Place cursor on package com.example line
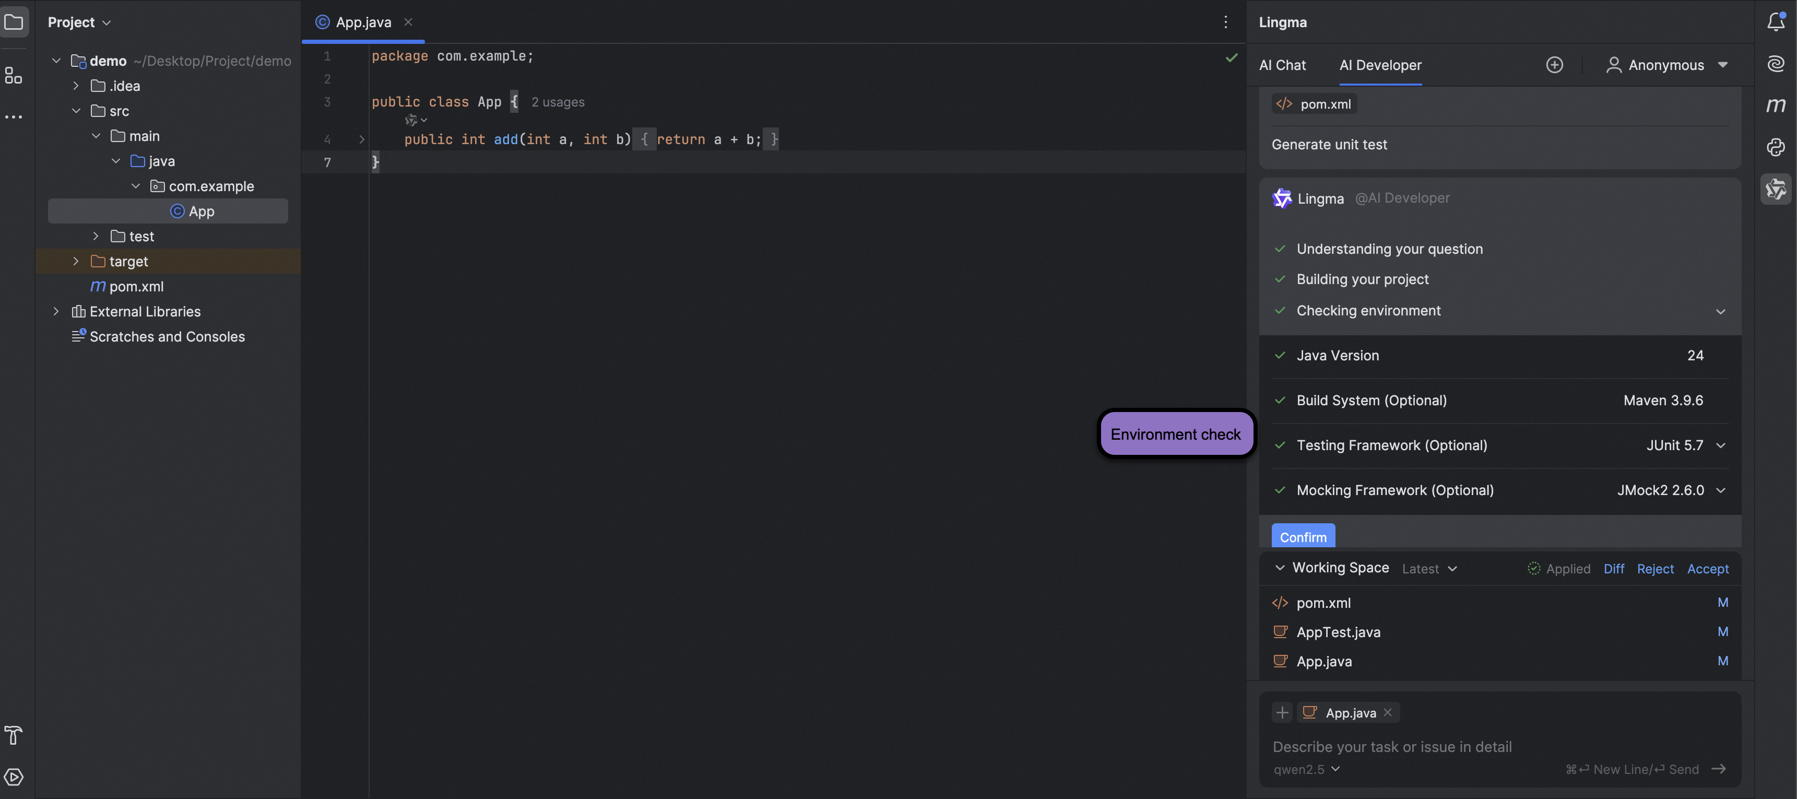 tap(452, 56)
